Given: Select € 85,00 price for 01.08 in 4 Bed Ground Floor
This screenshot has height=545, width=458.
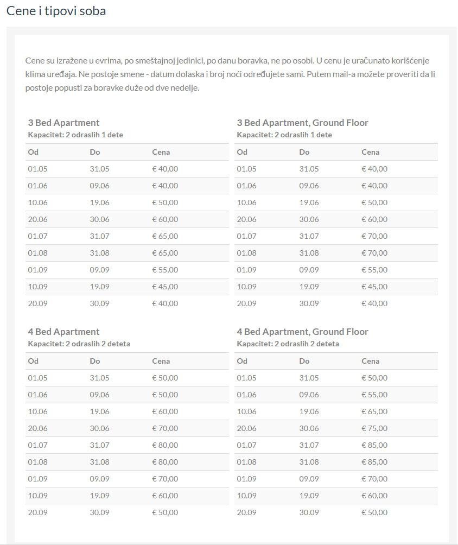Looking at the screenshot, I should 374,462.
